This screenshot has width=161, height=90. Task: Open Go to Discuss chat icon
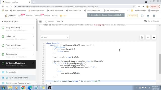(145, 21)
